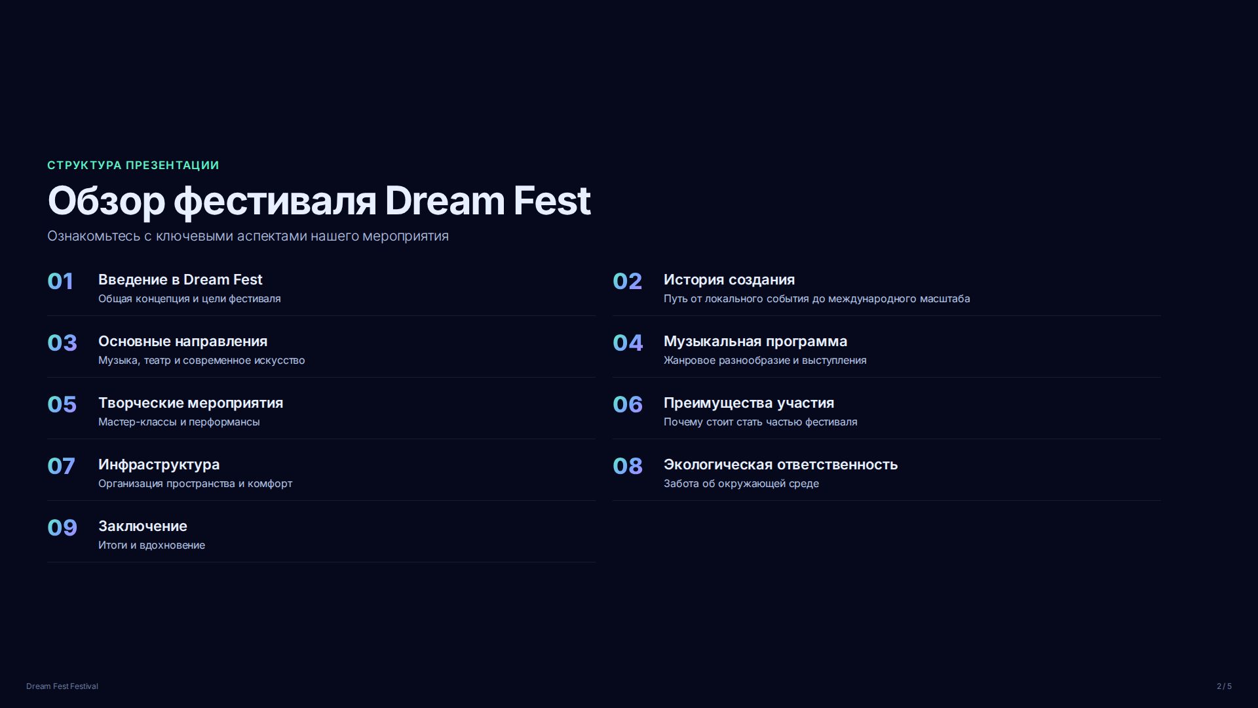
Task: Click the number 09 marker
Action: point(62,528)
